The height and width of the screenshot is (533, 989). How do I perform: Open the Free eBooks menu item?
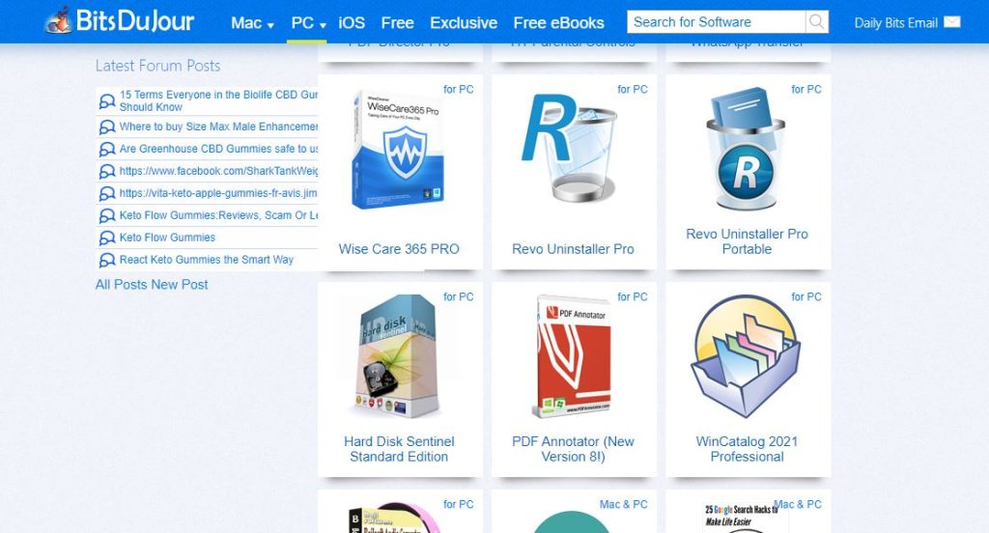[x=559, y=23]
